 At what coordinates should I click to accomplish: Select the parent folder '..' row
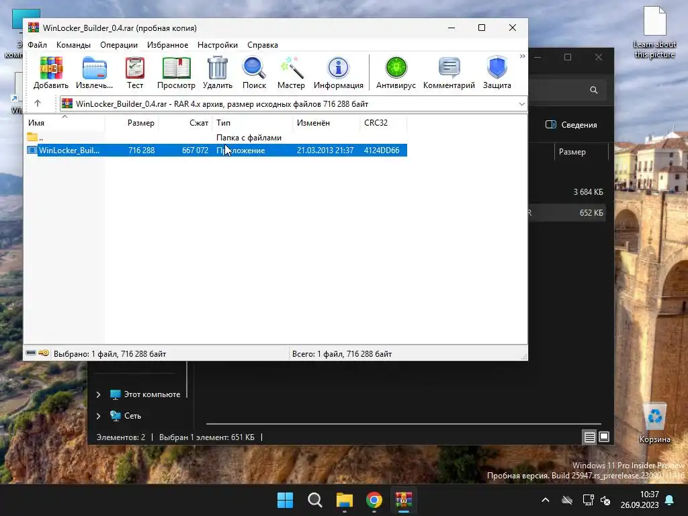[x=216, y=138]
